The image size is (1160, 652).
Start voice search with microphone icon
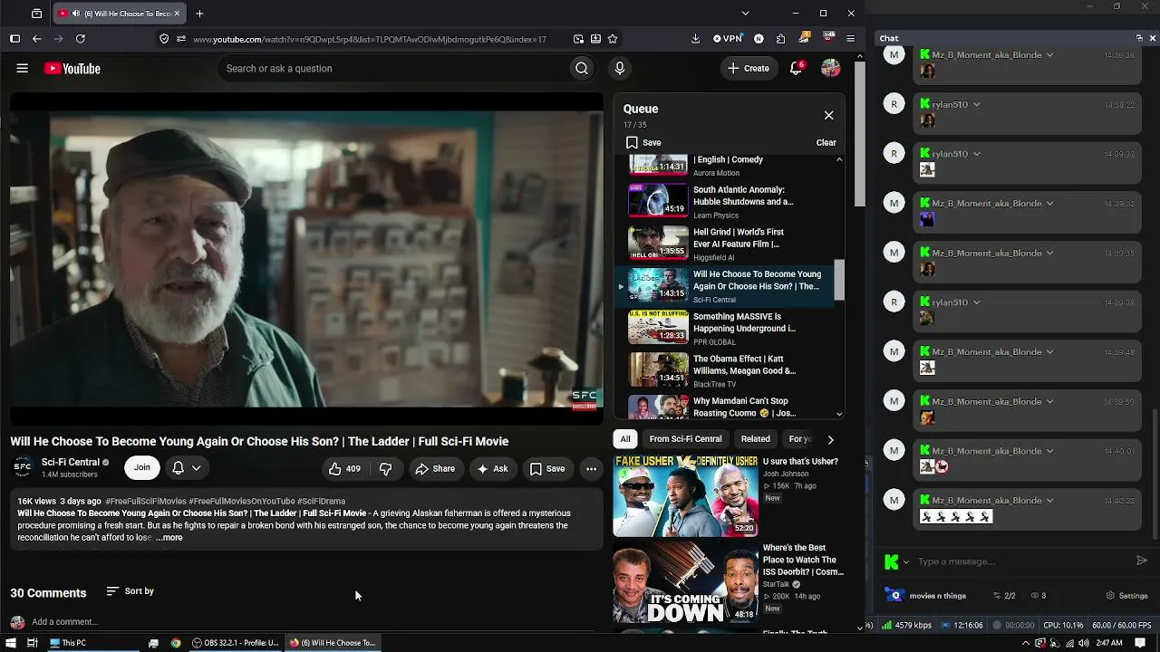620,69
